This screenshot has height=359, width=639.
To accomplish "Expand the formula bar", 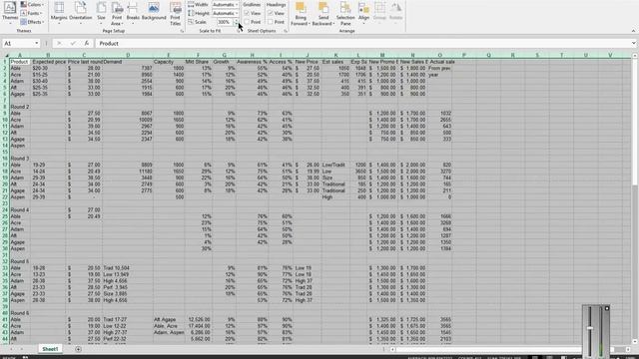I will (x=633, y=43).
